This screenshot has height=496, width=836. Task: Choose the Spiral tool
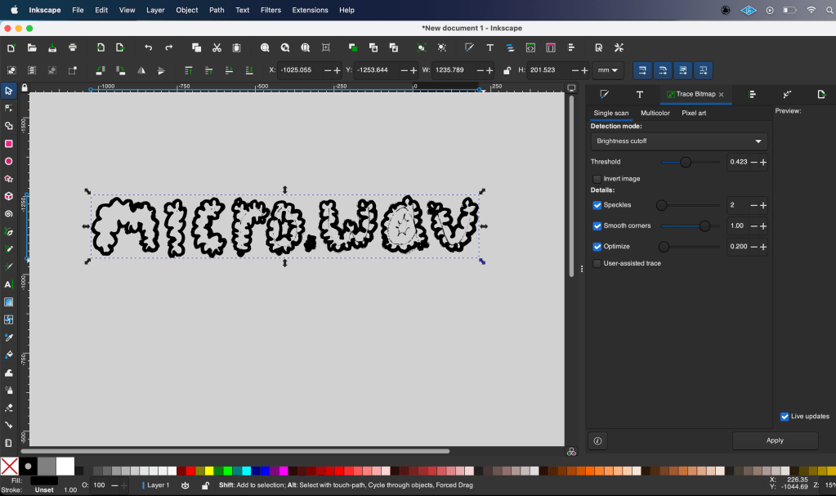click(x=9, y=214)
